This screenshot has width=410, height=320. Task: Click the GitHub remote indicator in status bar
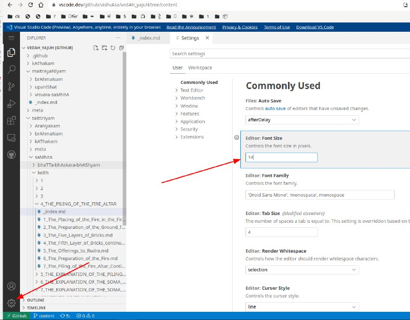click(17, 316)
